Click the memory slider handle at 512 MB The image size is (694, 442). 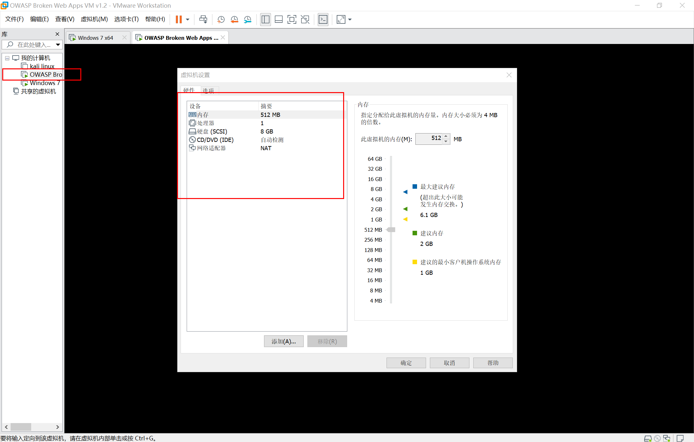391,230
